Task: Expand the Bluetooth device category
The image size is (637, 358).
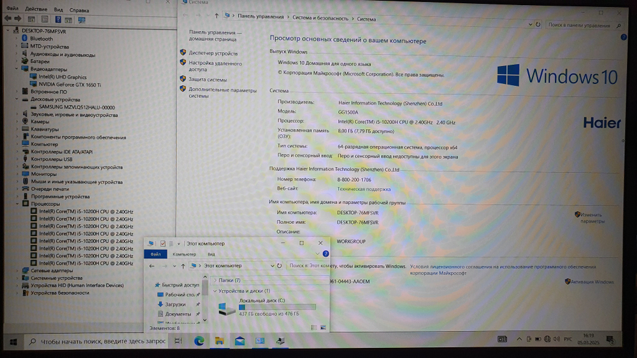Action: click(17, 38)
